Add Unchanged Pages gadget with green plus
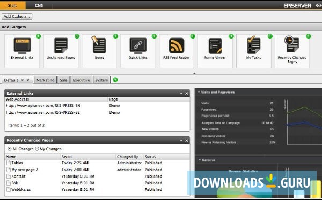The width and height of the screenshot is (322, 200). pyautogui.click(x=77, y=36)
